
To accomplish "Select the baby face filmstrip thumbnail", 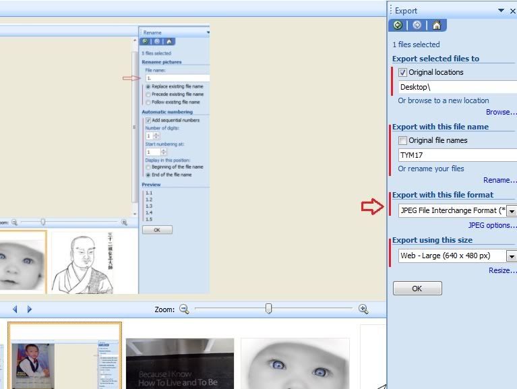I will pos(295,363).
